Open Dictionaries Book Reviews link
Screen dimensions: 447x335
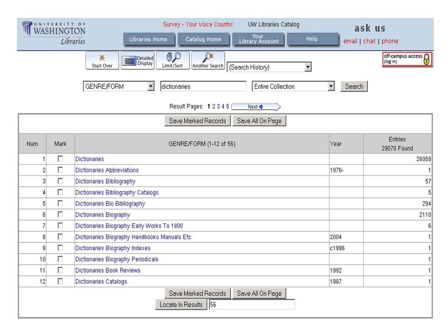[108, 270]
